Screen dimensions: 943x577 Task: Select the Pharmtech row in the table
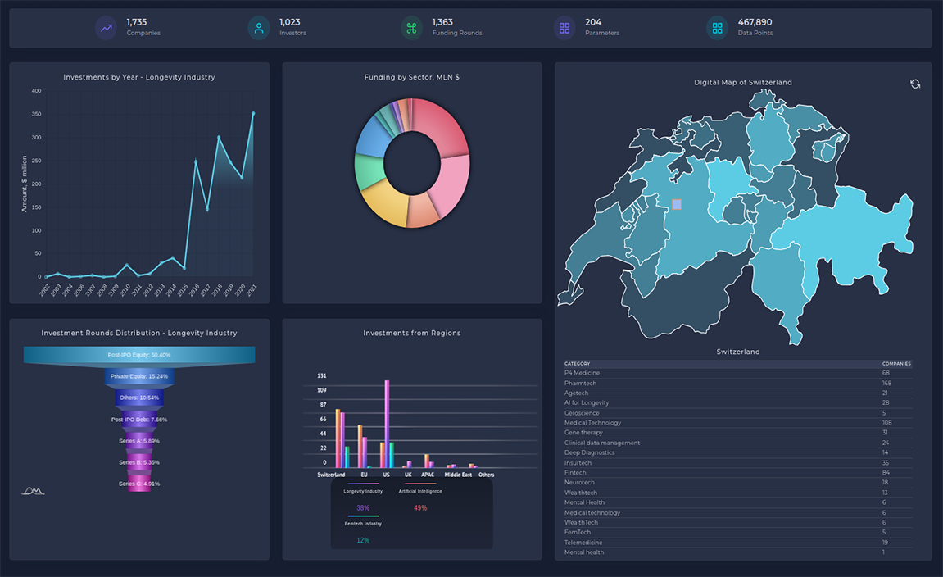pyautogui.click(x=580, y=384)
